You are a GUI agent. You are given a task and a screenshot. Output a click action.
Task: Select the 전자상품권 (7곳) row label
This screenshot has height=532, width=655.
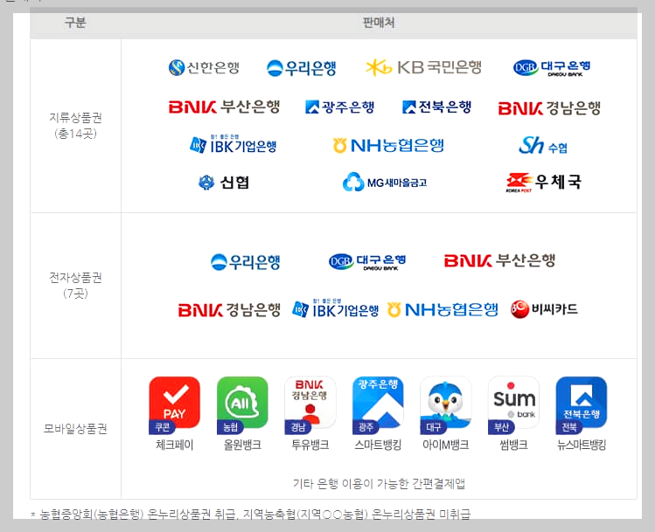75,286
